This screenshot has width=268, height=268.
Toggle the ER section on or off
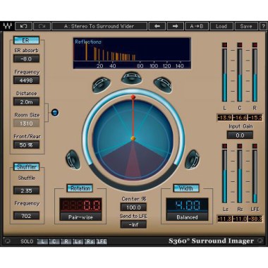click(26, 40)
